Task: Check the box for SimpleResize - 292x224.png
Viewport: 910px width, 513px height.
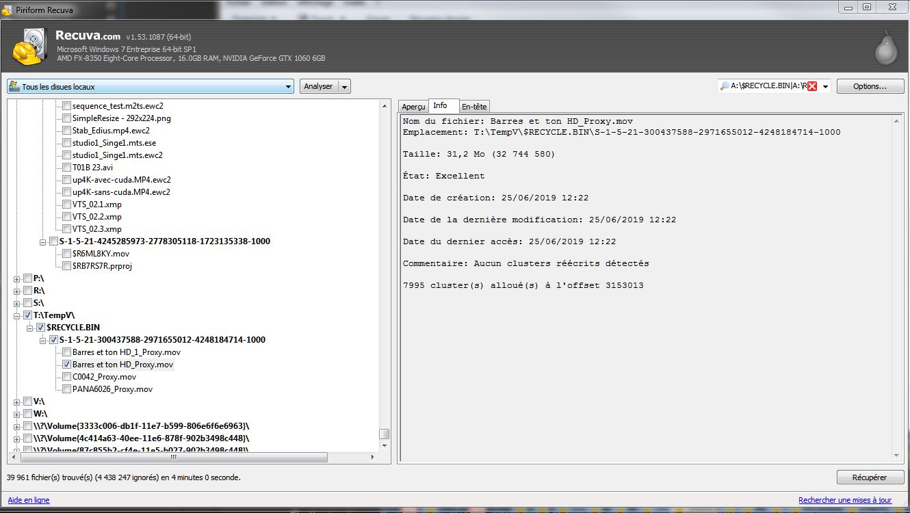Action: point(66,118)
